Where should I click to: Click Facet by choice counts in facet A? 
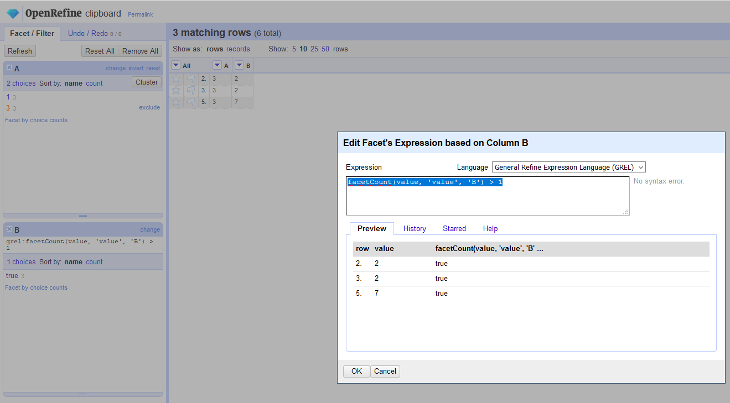[x=36, y=121]
